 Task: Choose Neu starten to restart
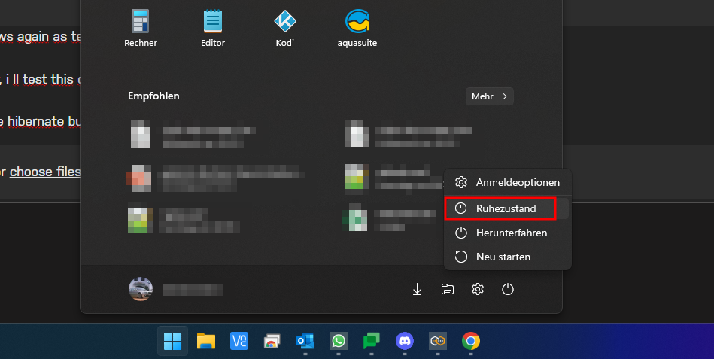(x=507, y=257)
